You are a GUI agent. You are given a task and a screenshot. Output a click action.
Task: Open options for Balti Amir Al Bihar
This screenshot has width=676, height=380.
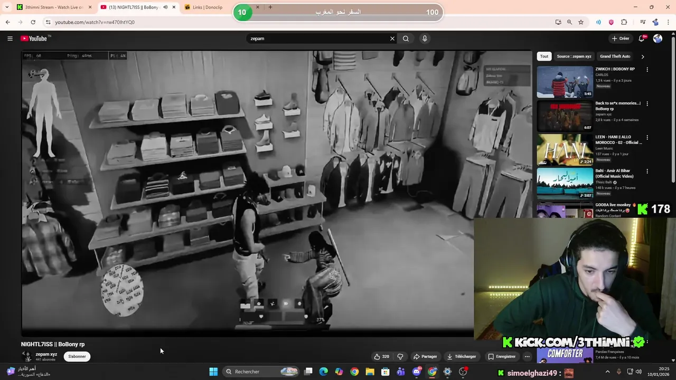pos(647,172)
